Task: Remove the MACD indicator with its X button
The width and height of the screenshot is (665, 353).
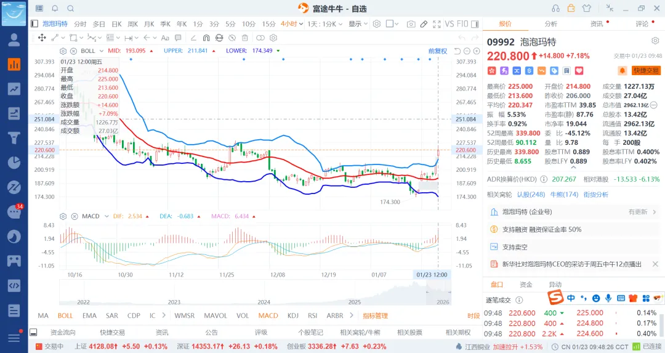Action: pyautogui.click(x=73, y=216)
